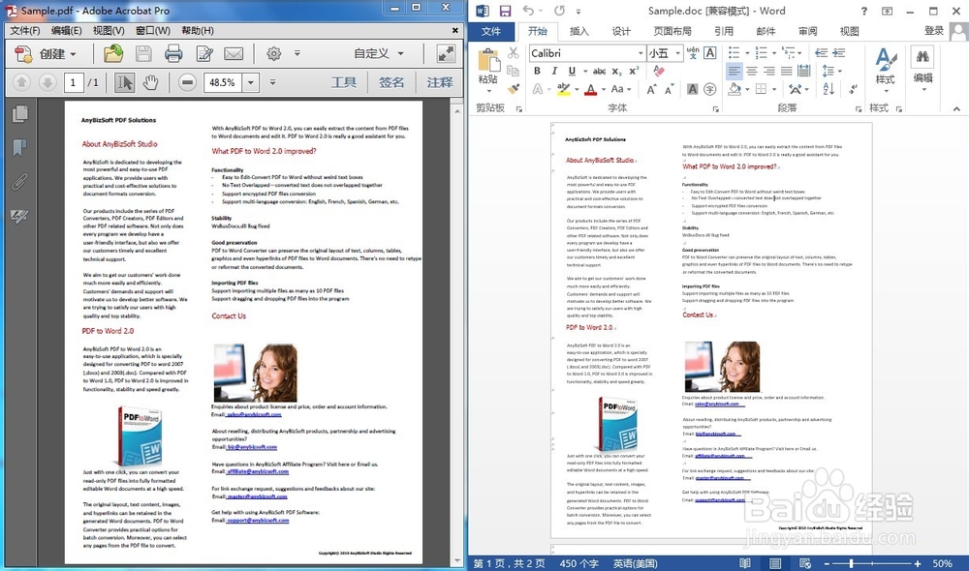Click the yellow text highlight color button

click(564, 89)
